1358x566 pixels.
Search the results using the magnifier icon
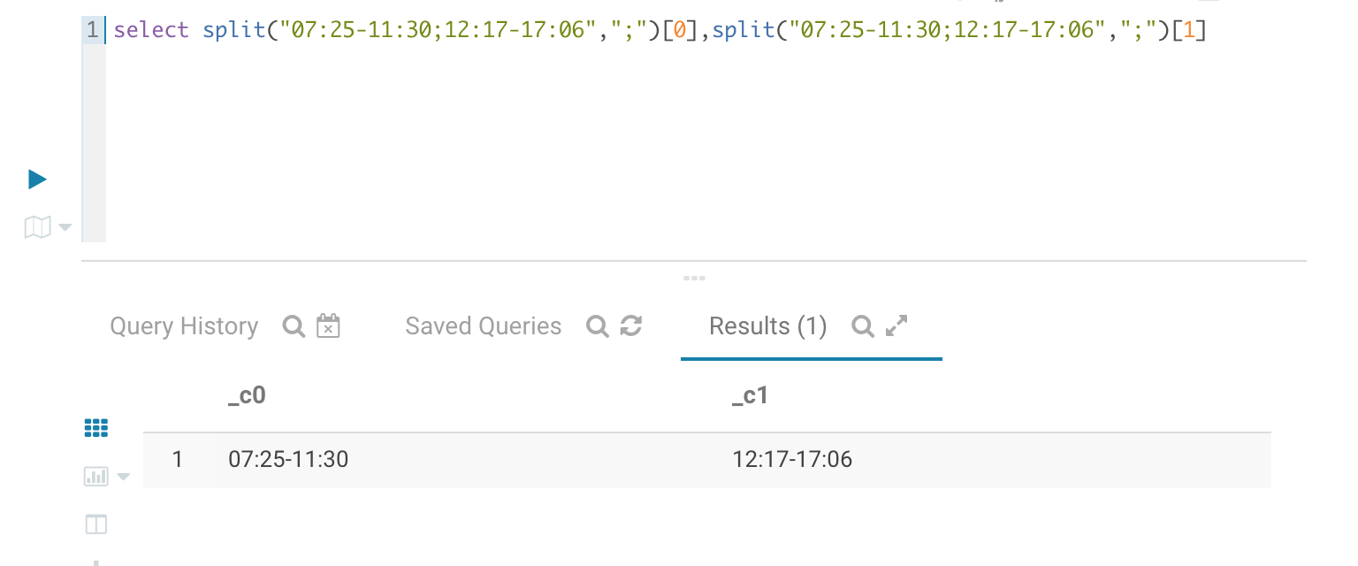pyautogui.click(x=863, y=326)
